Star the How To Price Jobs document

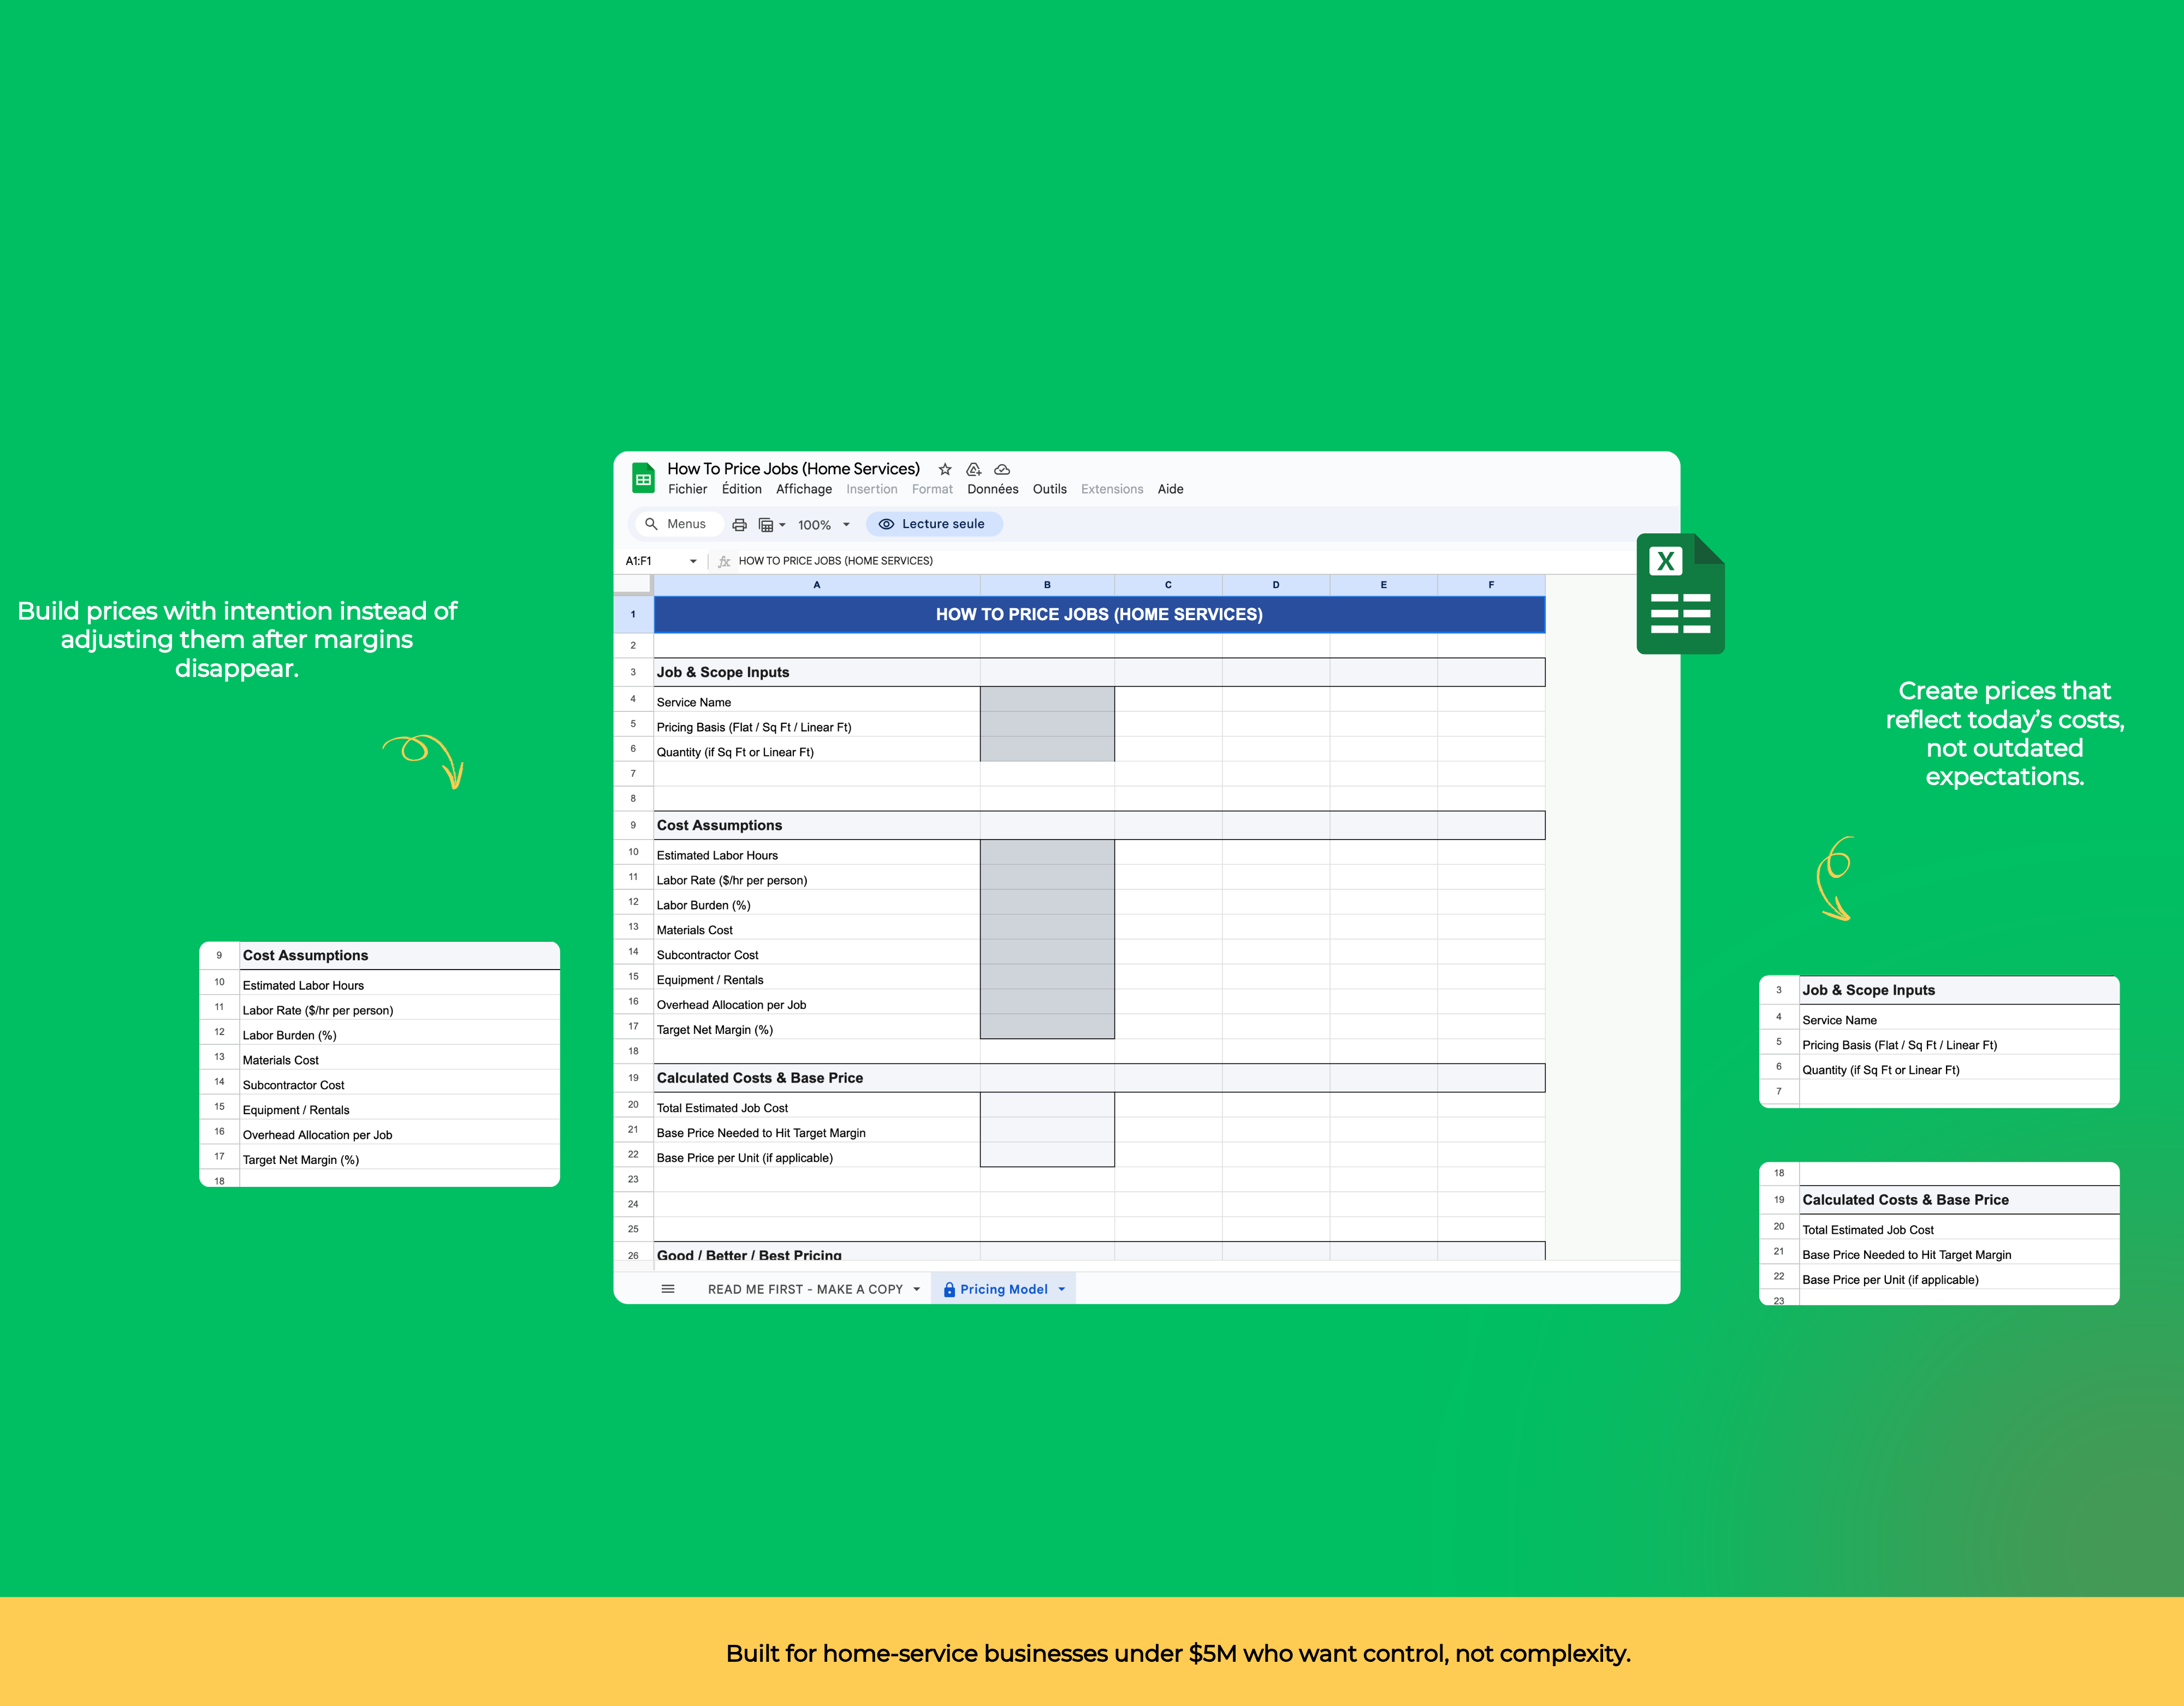click(x=944, y=469)
